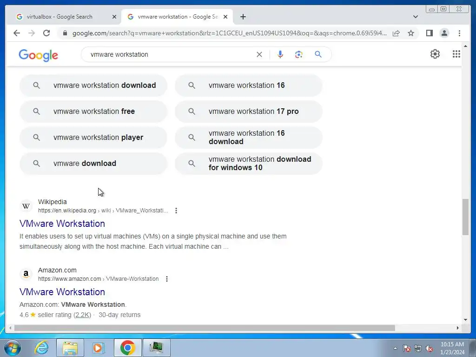476x357 pixels.
Task: Click the horizontal scrollbar thumb
Action: [205, 328]
